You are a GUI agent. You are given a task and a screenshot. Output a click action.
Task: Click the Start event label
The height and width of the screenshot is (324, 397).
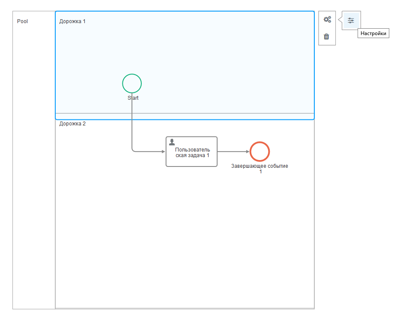click(133, 98)
